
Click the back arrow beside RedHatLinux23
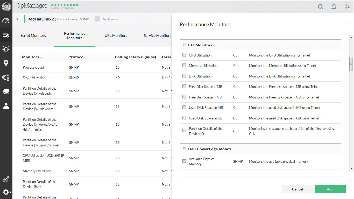point(17,19)
